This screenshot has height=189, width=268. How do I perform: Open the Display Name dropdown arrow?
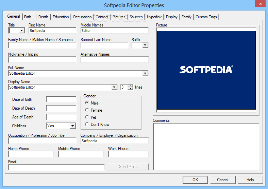coord(114,87)
